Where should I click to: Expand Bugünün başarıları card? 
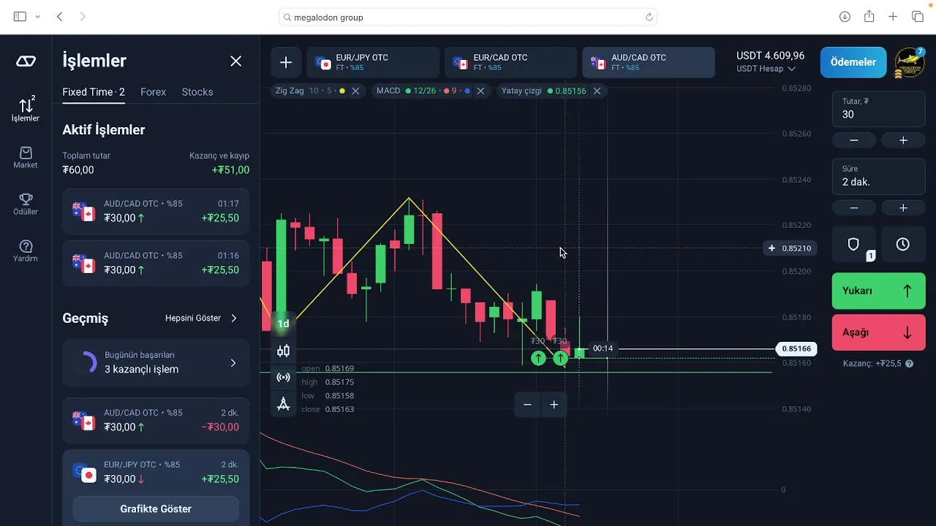point(156,362)
